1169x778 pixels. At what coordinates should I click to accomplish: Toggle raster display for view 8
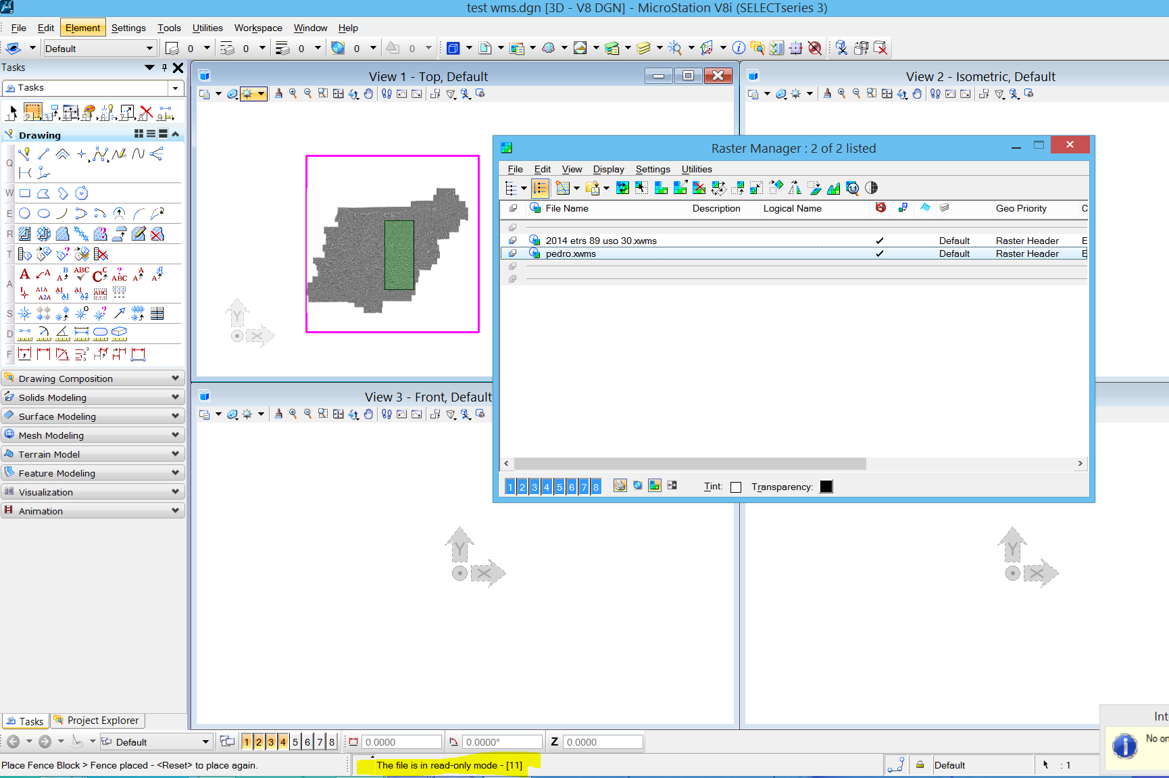pyautogui.click(x=596, y=487)
